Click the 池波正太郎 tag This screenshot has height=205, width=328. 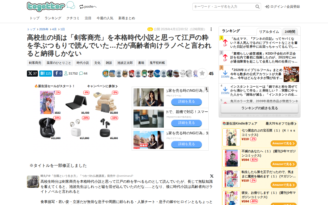[125, 63]
